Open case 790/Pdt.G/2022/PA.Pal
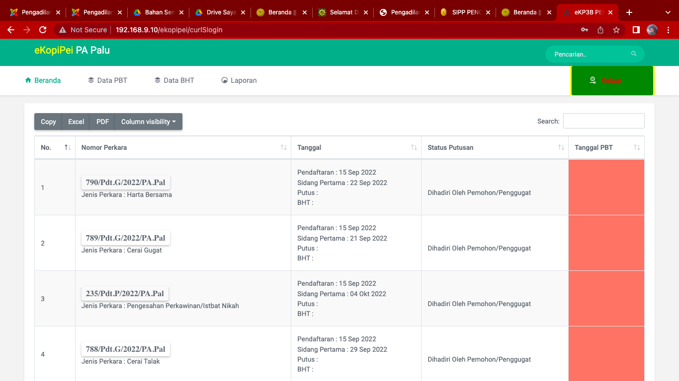Image resolution: width=679 pixels, height=381 pixels. pos(125,183)
